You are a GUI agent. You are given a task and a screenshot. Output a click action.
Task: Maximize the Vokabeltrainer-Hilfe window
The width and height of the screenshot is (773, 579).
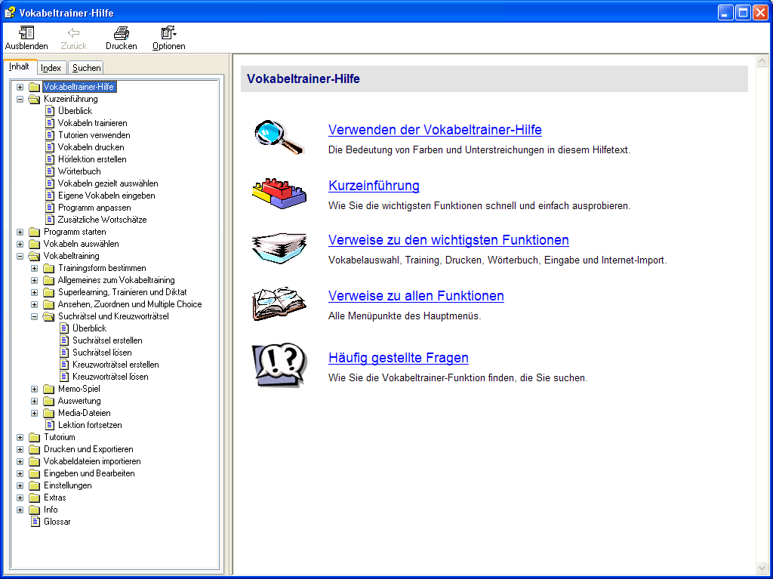[743, 12]
